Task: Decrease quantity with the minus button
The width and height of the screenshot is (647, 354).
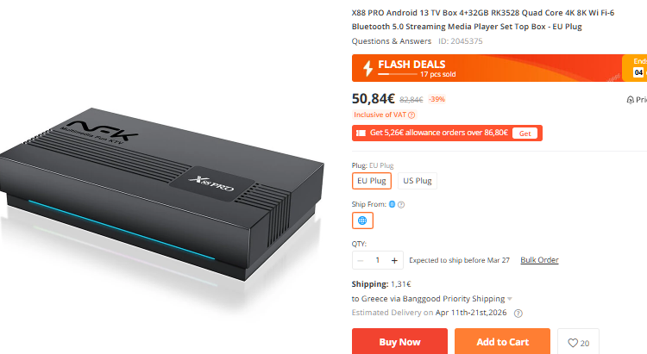Action: click(x=361, y=260)
